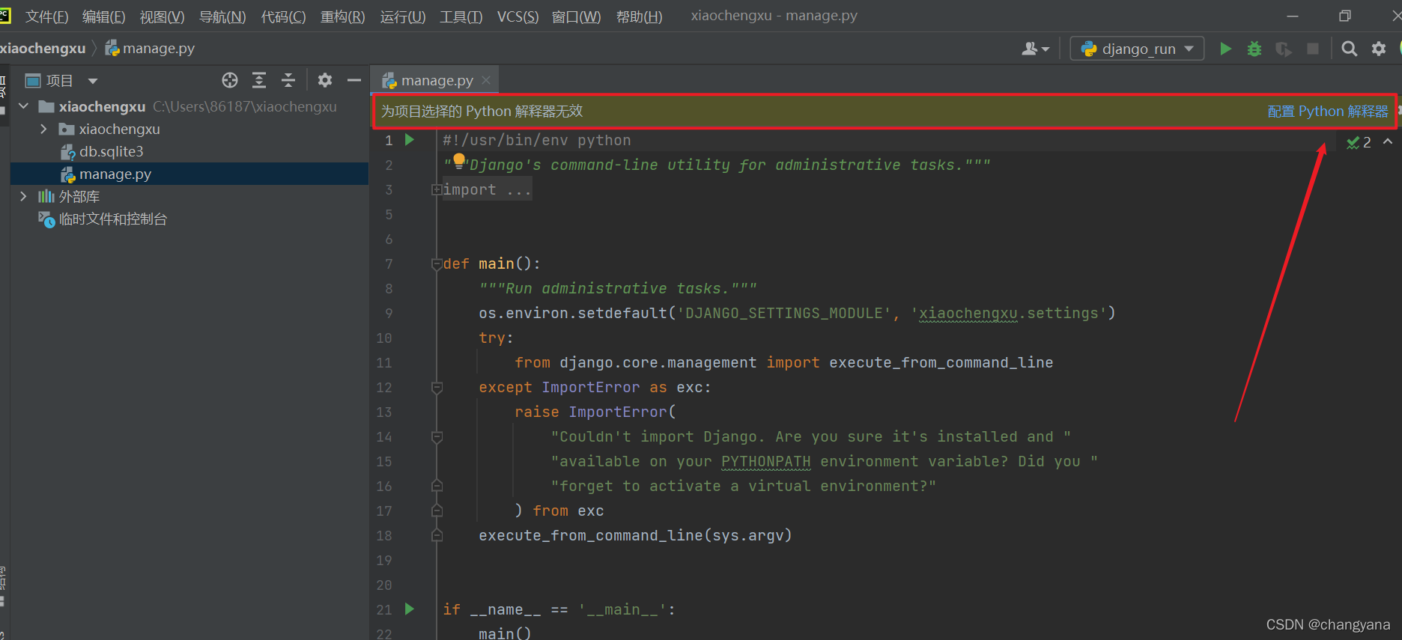1402x640 pixels.
Task: Click the yellow intention light bulb
Action: [x=459, y=159]
